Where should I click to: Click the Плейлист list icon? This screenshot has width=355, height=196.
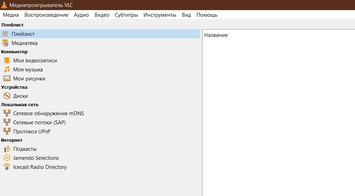click(5, 34)
